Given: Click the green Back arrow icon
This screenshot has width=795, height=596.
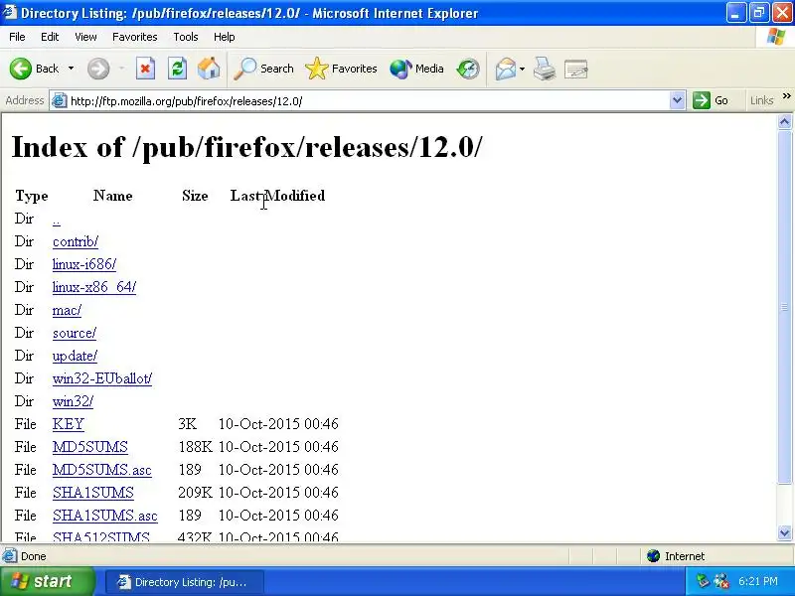Looking at the screenshot, I should click(x=21, y=69).
